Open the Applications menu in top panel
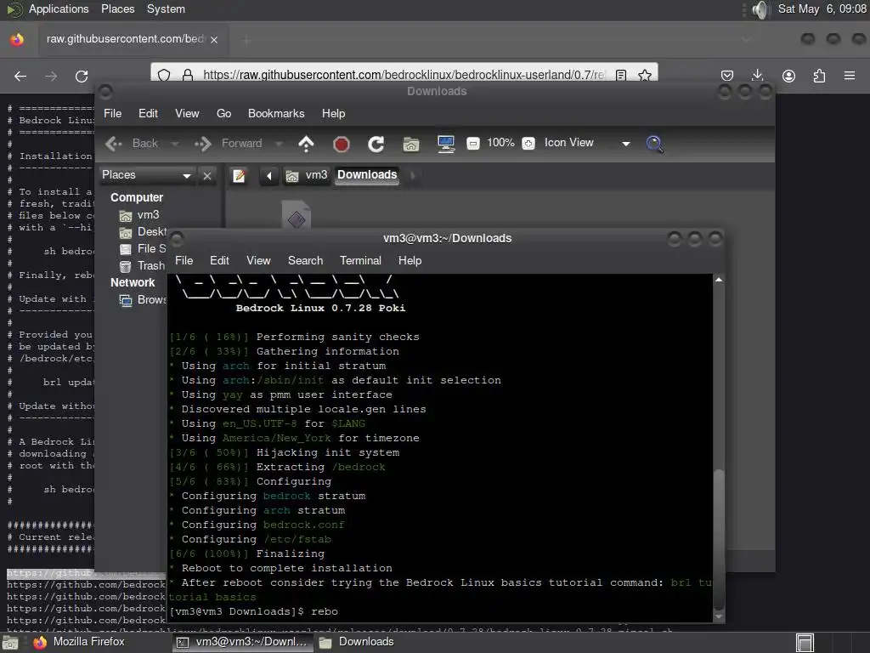Image resolution: width=870 pixels, height=653 pixels. tap(59, 9)
